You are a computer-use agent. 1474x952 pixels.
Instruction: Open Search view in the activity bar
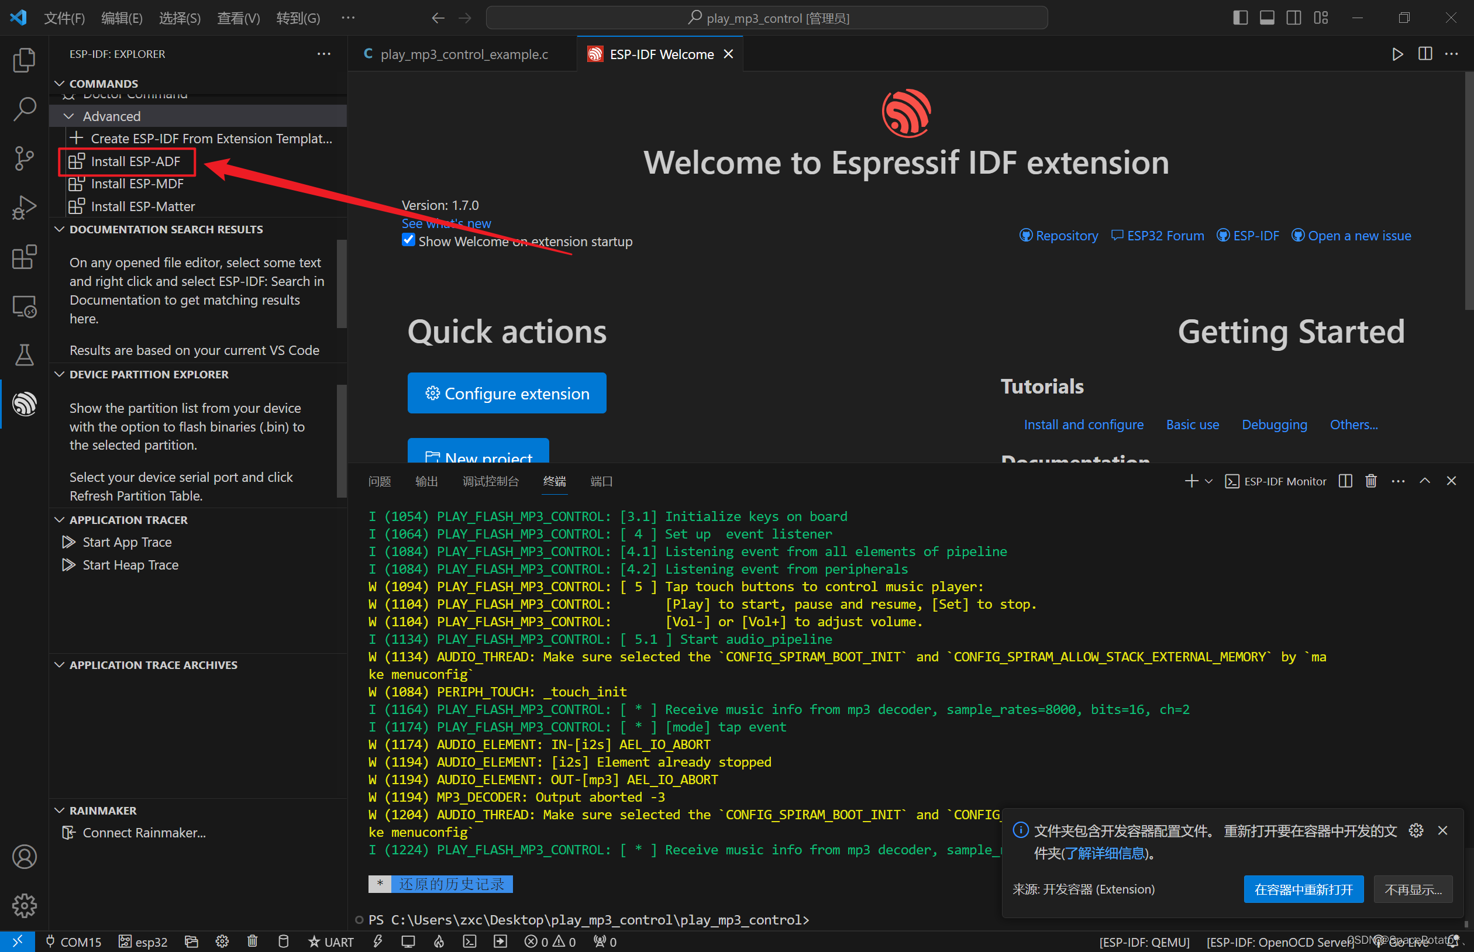click(24, 108)
